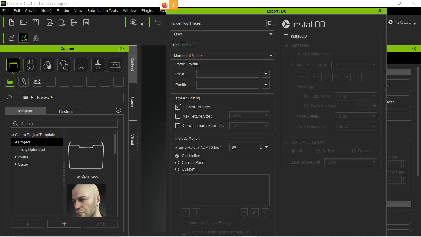This screenshot has width=421, height=237.
Task: Click the send to iClone toolbar icon
Action: click(62, 22)
